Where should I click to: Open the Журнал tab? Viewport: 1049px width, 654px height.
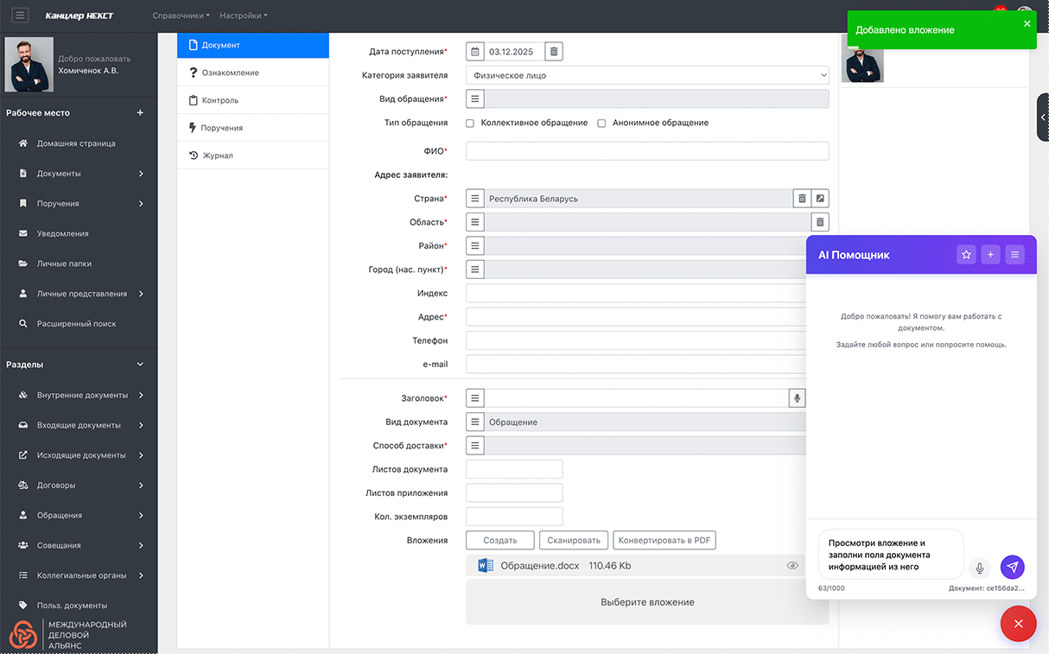click(x=217, y=156)
